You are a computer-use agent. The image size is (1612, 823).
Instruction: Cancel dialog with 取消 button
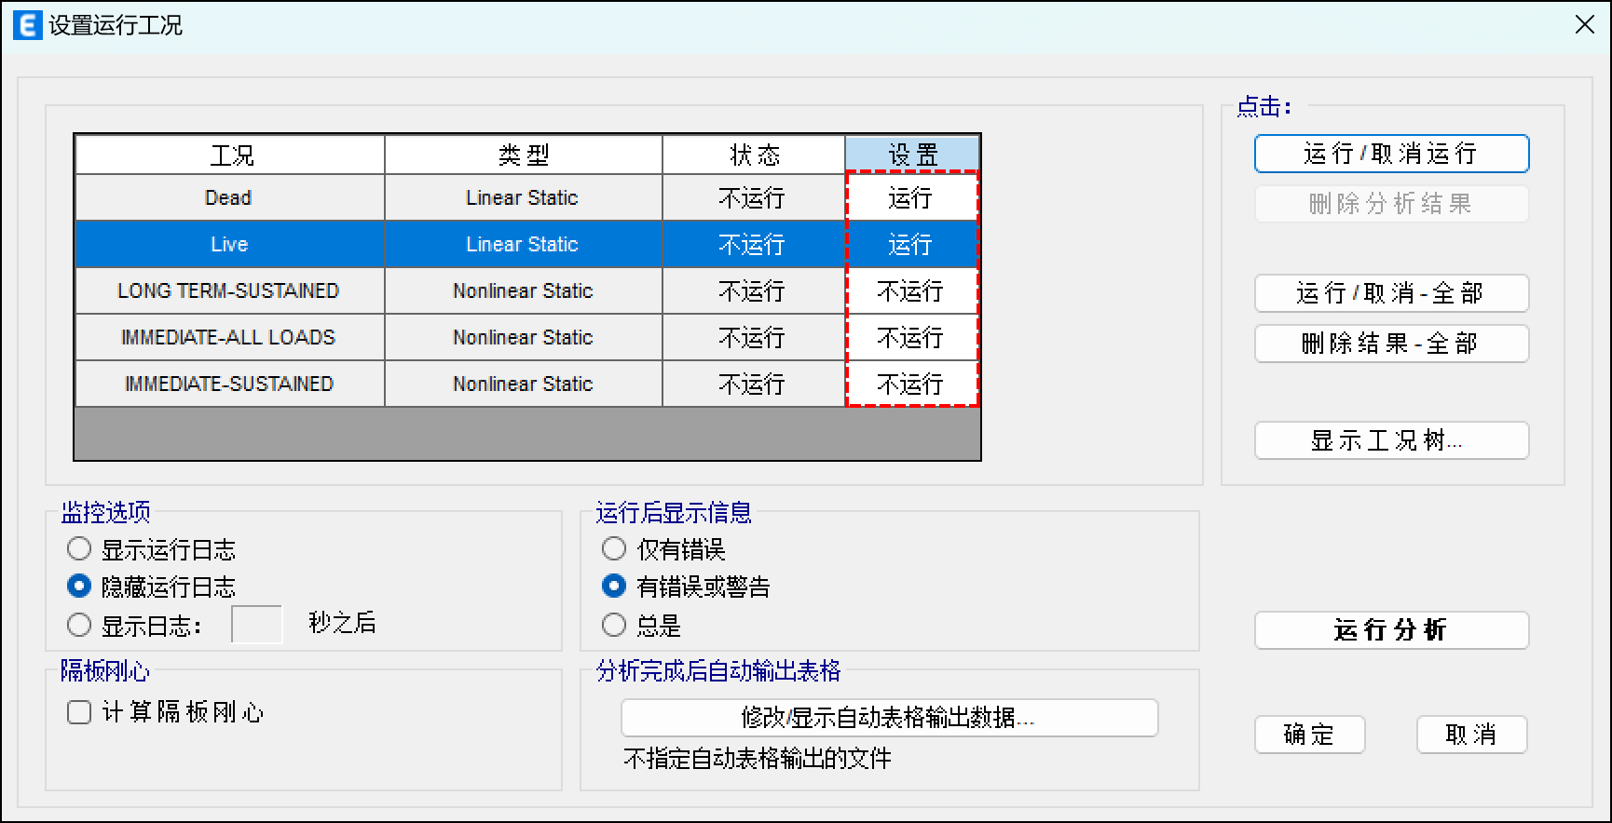coord(1471,735)
